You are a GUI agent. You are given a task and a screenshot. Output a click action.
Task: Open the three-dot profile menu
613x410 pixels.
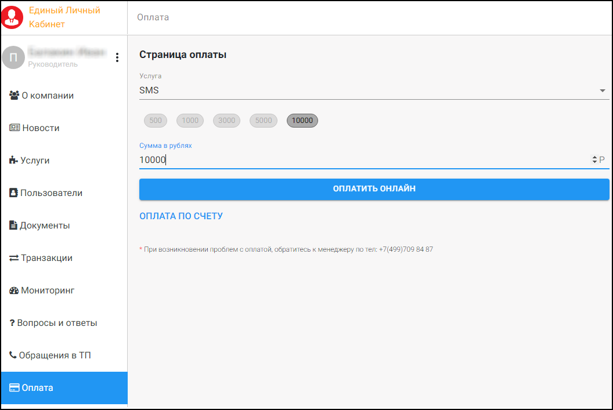click(117, 57)
